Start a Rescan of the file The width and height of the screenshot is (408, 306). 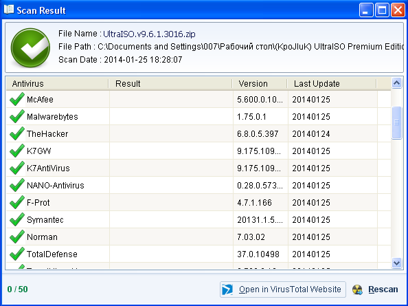pos(376,289)
